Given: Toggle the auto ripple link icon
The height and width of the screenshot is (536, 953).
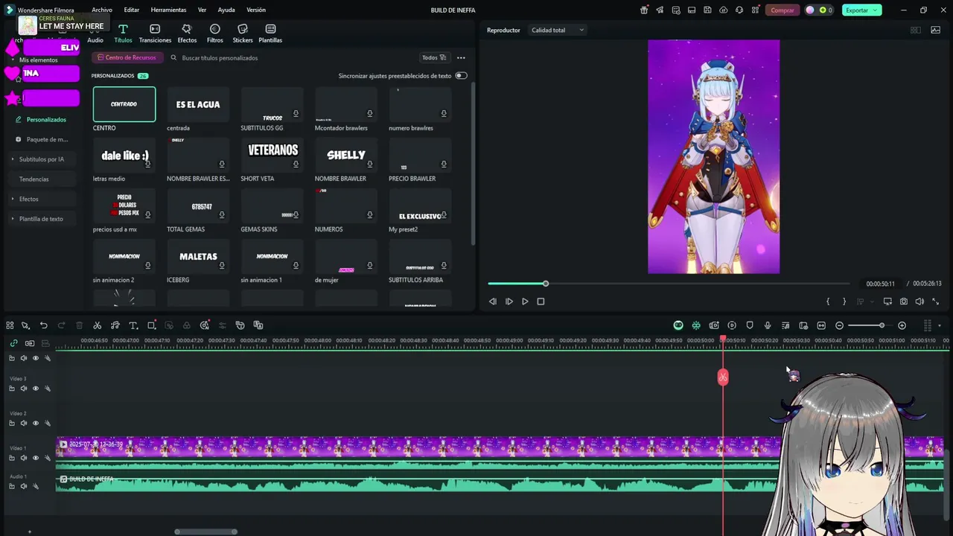Looking at the screenshot, I should point(13,343).
